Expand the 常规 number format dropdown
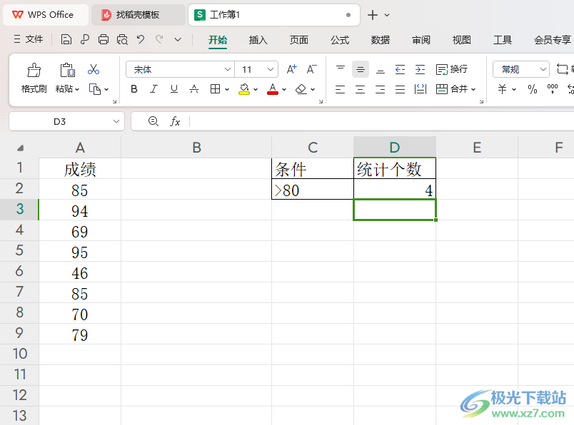This screenshot has height=425, width=574. pos(520,69)
